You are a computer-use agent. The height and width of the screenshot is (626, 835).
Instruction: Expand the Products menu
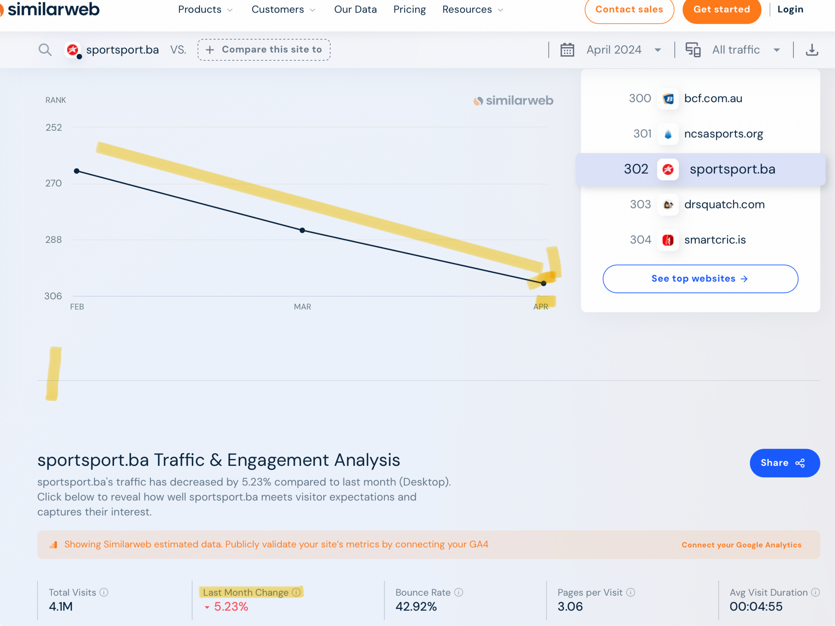(205, 9)
